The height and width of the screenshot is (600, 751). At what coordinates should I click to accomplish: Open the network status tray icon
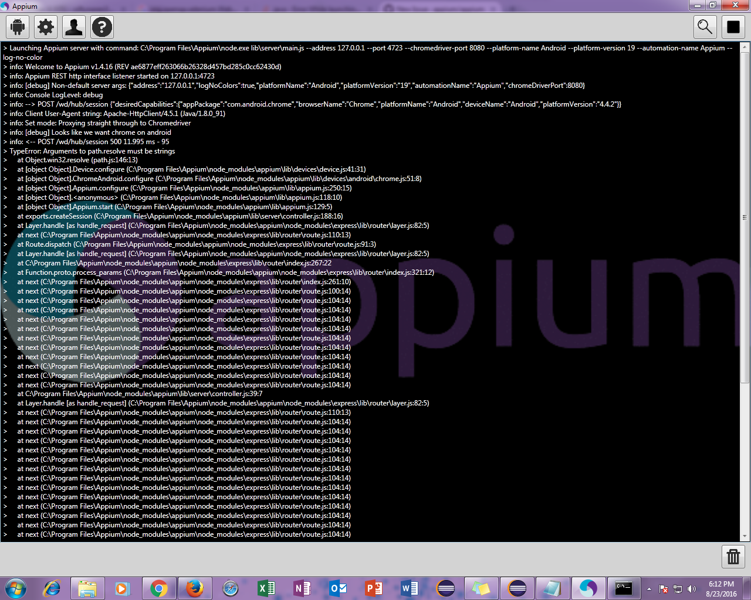point(678,589)
